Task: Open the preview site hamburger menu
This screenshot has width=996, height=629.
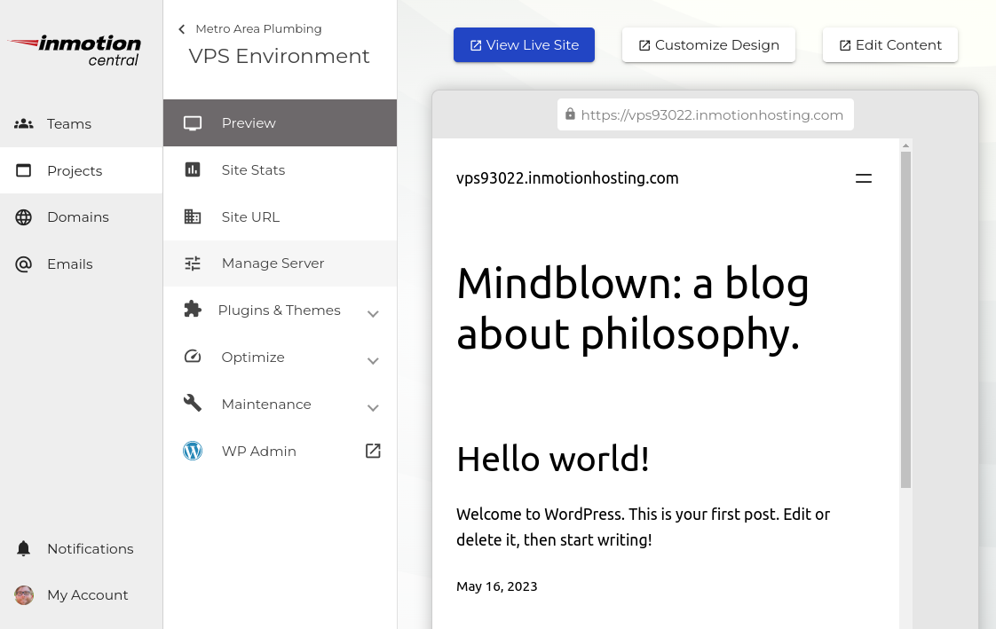Action: tap(864, 178)
